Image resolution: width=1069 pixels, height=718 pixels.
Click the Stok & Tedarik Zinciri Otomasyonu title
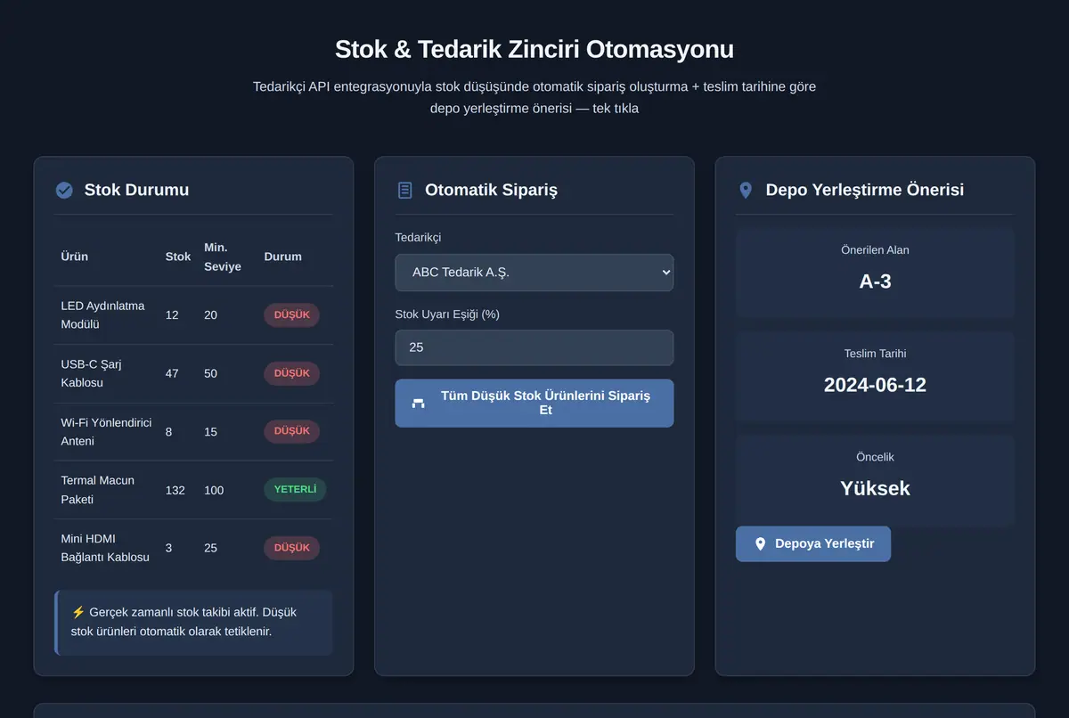[534, 49]
